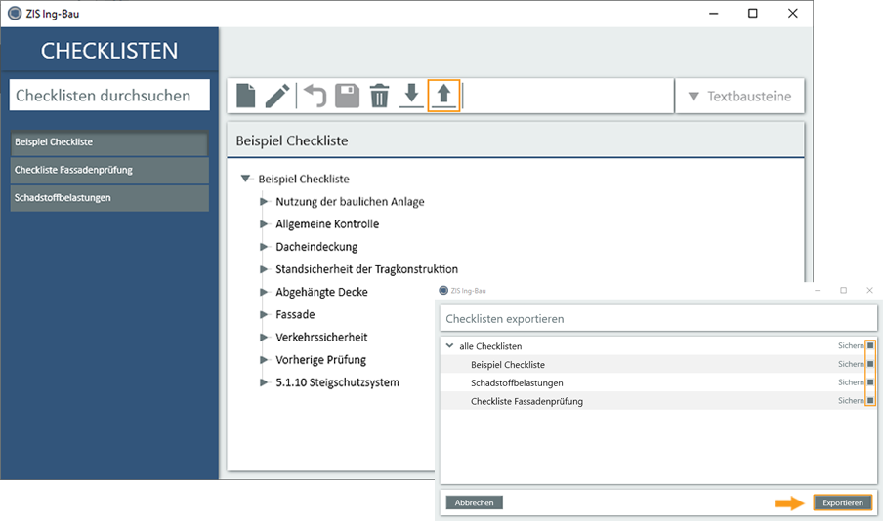The width and height of the screenshot is (883, 521).
Task: Collapse the alle Checklisten group
Action: click(x=449, y=346)
